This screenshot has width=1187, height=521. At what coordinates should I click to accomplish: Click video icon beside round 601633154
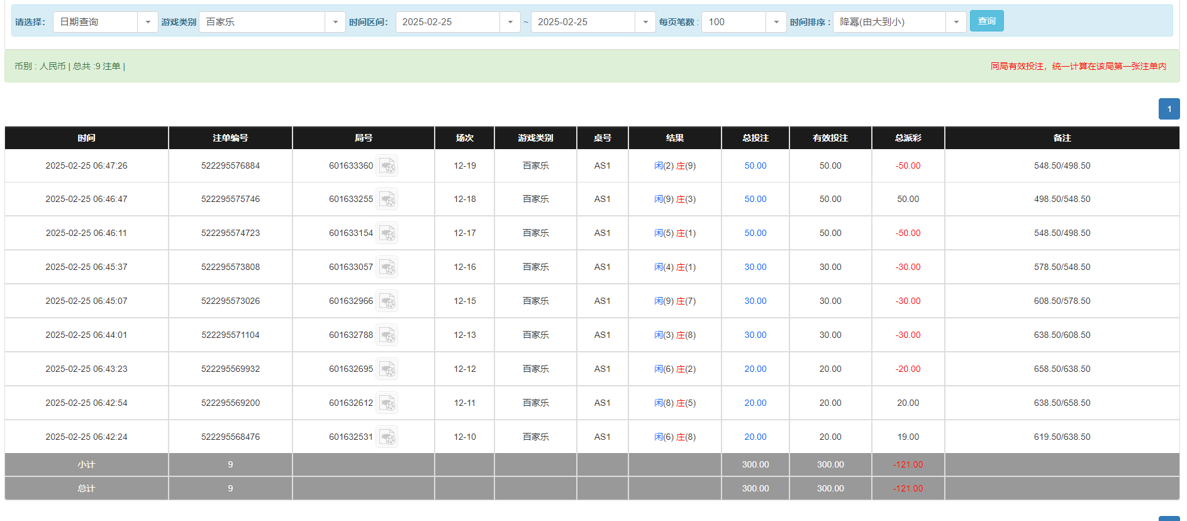coord(387,233)
